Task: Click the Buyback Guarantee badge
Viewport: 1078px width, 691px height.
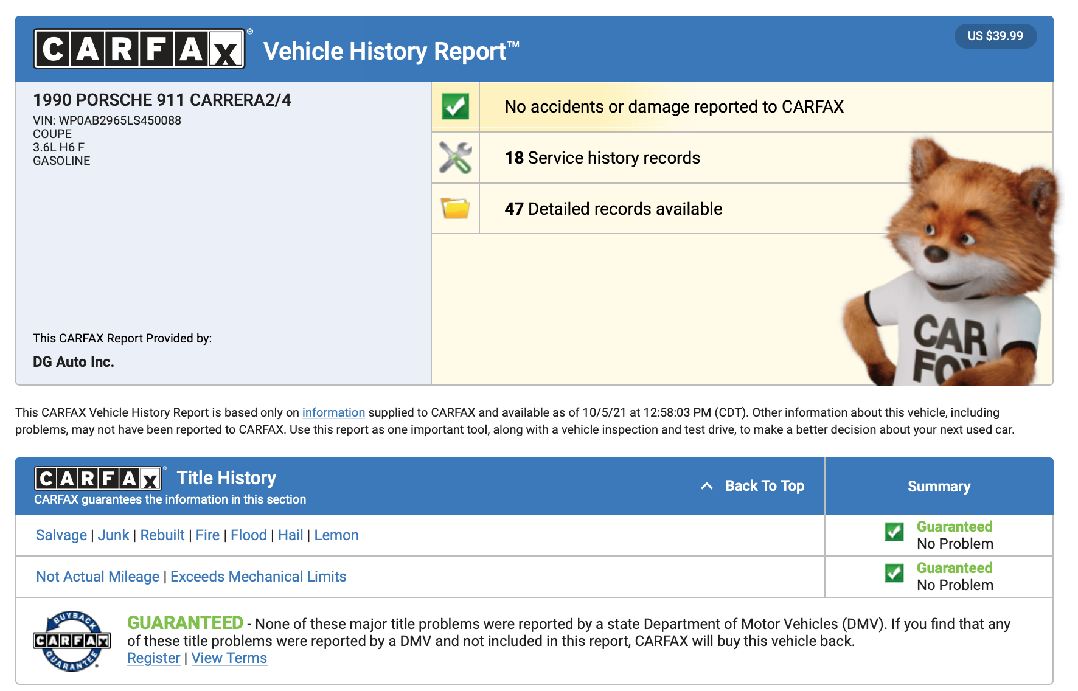Action: [72, 641]
